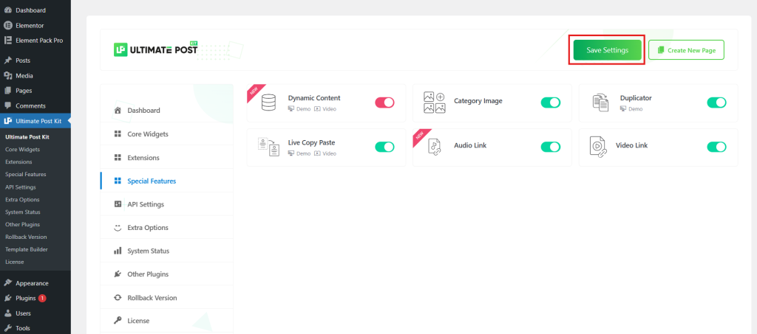Click the Save Settings button

click(x=608, y=50)
